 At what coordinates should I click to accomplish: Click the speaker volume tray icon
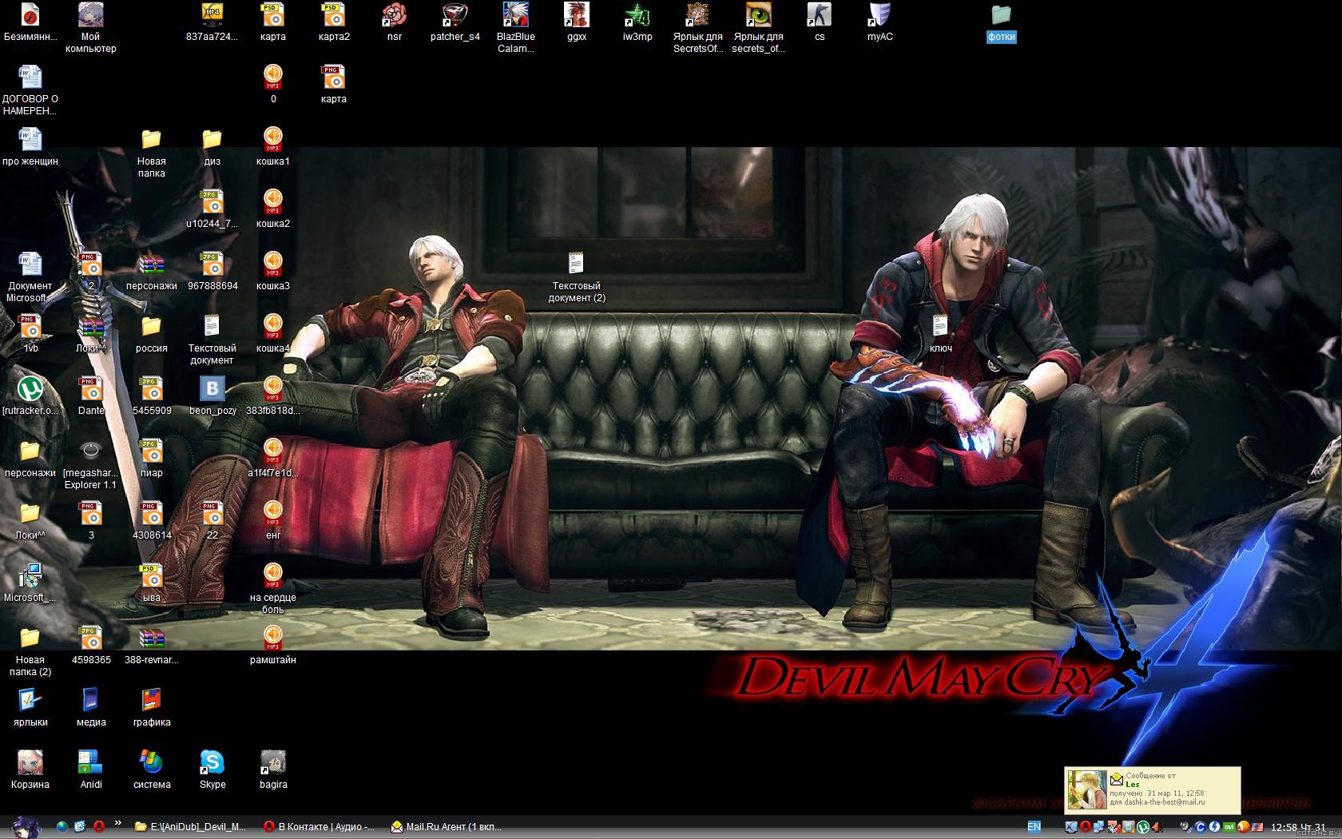click(x=1157, y=827)
